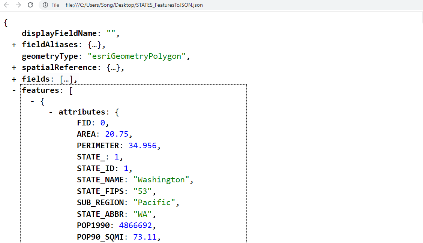Select the STATE_NAME value Washington
Image resolution: width=423 pixels, height=243 pixels.
[x=161, y=180]
